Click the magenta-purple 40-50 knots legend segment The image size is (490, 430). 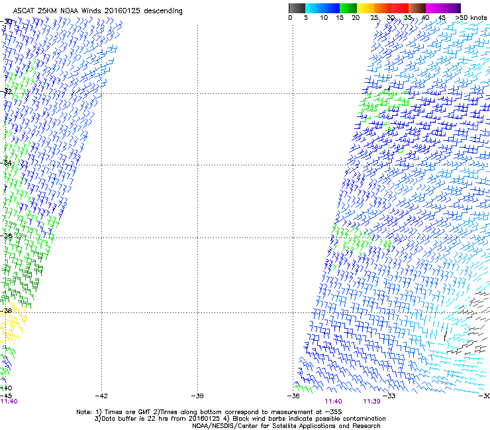pos(443,8)
